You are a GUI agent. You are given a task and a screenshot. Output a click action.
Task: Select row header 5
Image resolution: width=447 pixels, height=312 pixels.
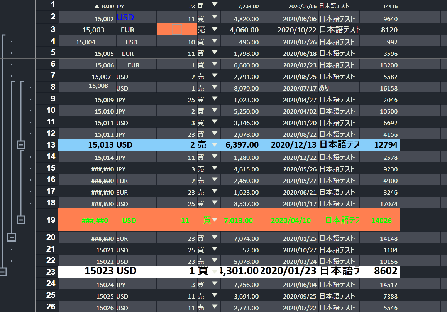click(x=51, y=53)
